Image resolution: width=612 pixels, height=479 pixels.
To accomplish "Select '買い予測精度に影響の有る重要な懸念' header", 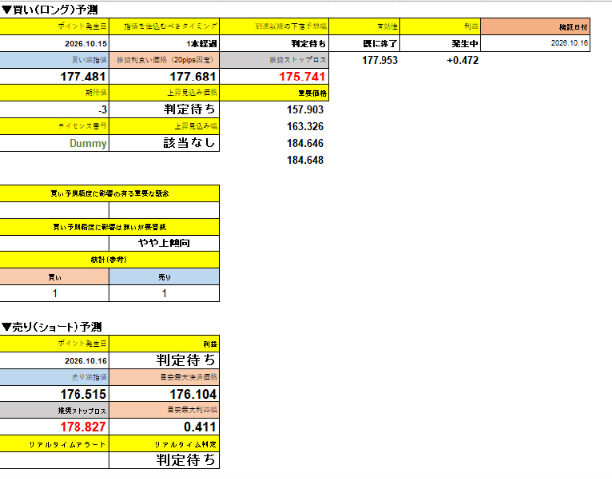I will (x=109, y=193).
